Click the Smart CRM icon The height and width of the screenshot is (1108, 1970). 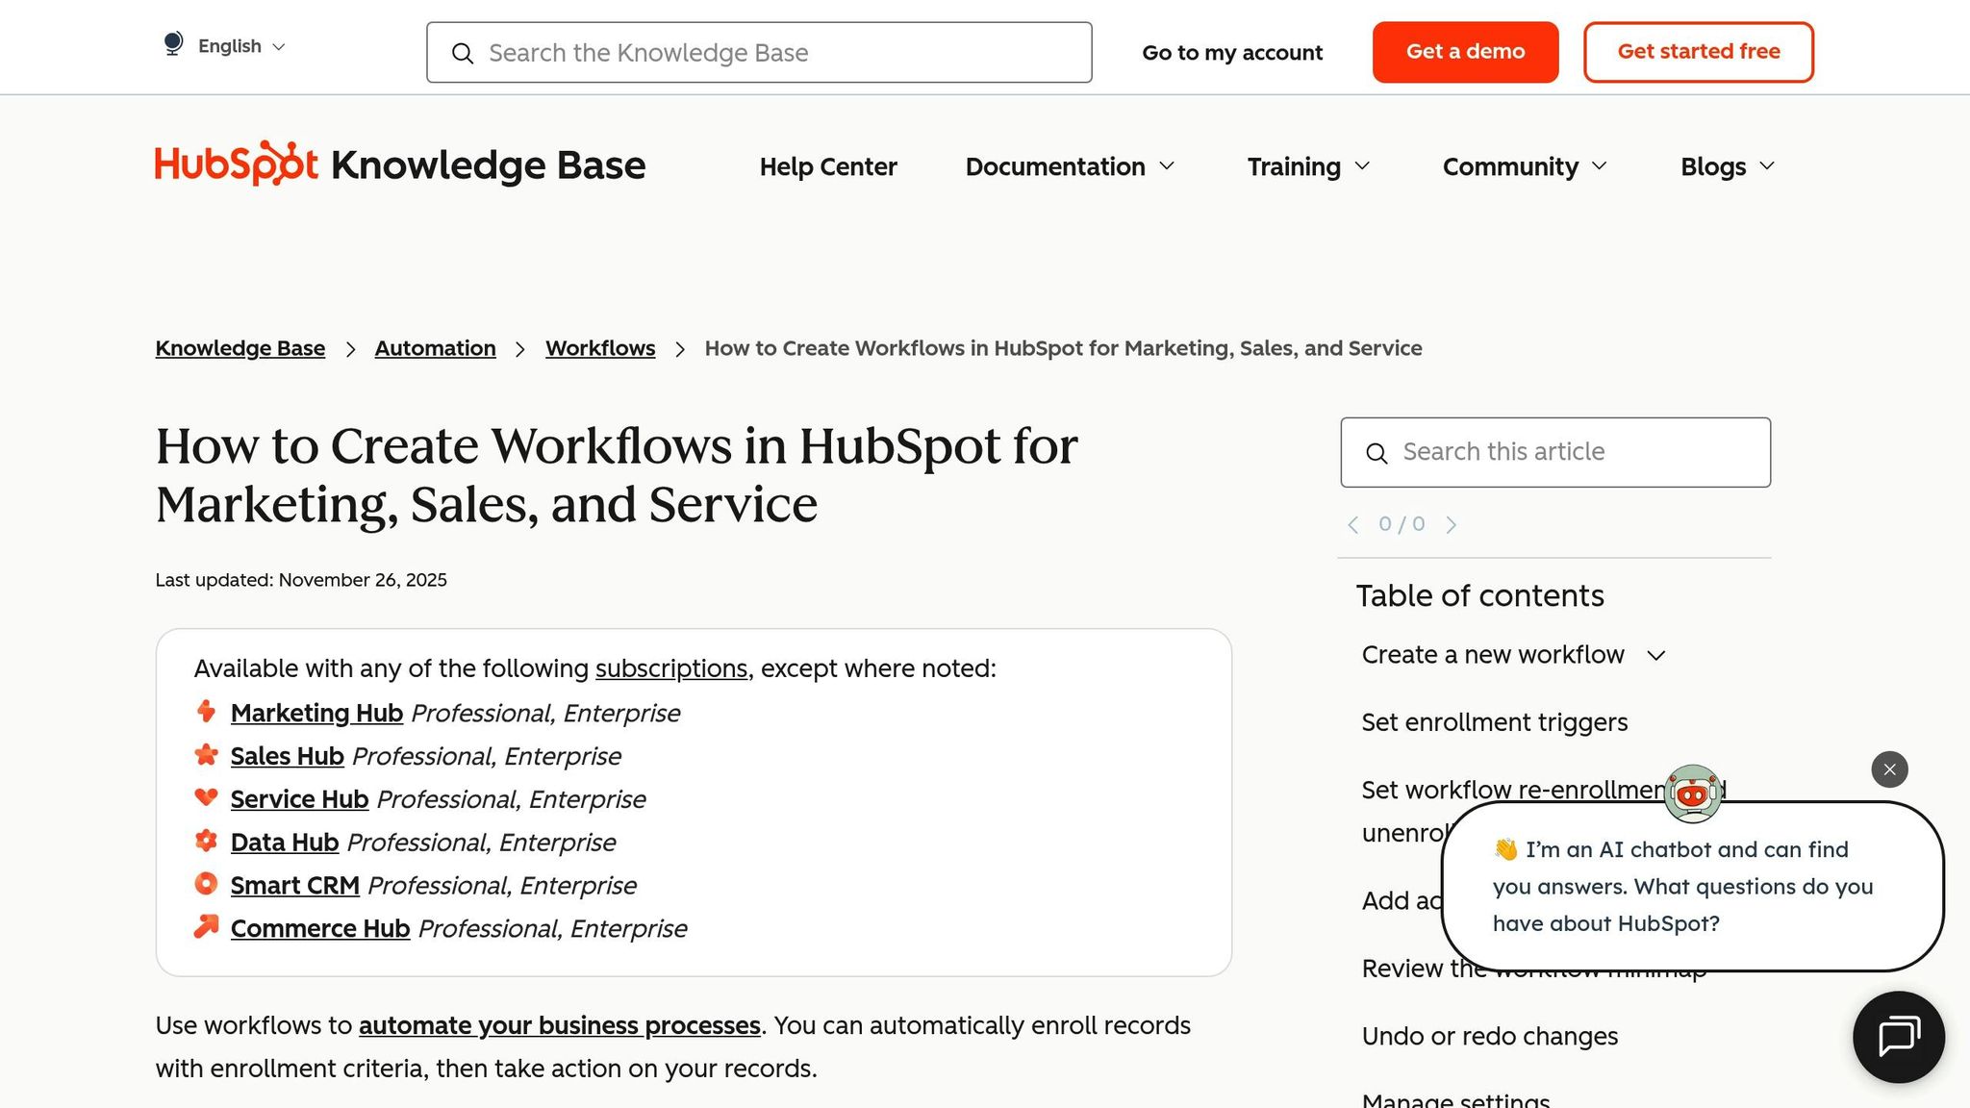[x=206, y=883]
